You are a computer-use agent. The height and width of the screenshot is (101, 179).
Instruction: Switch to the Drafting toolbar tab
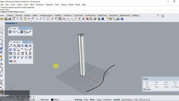[135, 15]
